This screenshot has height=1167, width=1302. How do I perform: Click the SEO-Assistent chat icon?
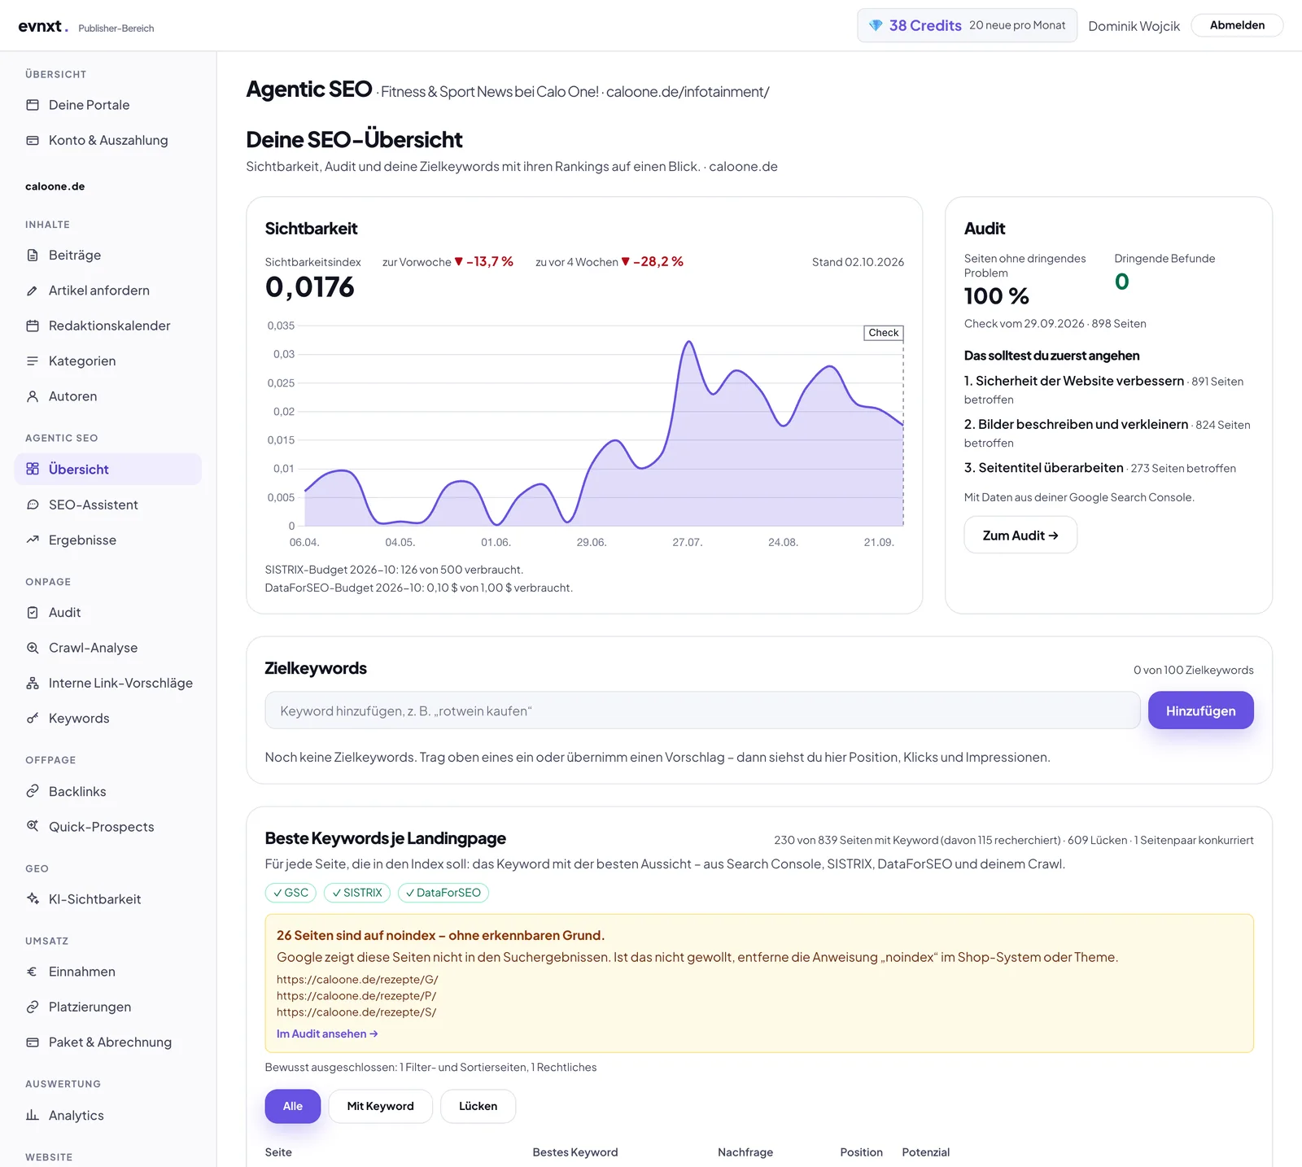33,505
